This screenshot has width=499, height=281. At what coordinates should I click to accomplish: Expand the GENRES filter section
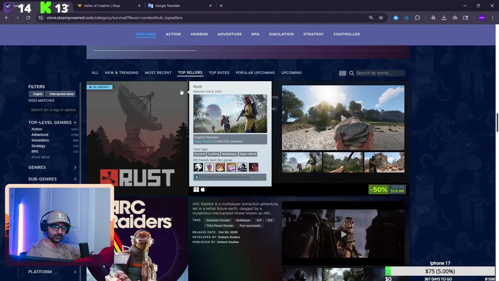click(x=52, y=167)
